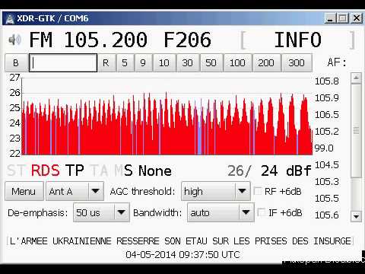This screenshot has height=274, width=365.
Task: Click the RDS radiotext line
Action: point(180,241)
